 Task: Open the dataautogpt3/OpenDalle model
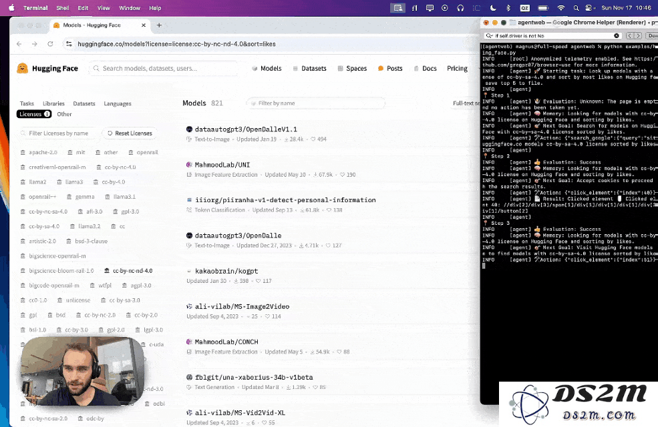pyautogui.click(x=238, y=236)
